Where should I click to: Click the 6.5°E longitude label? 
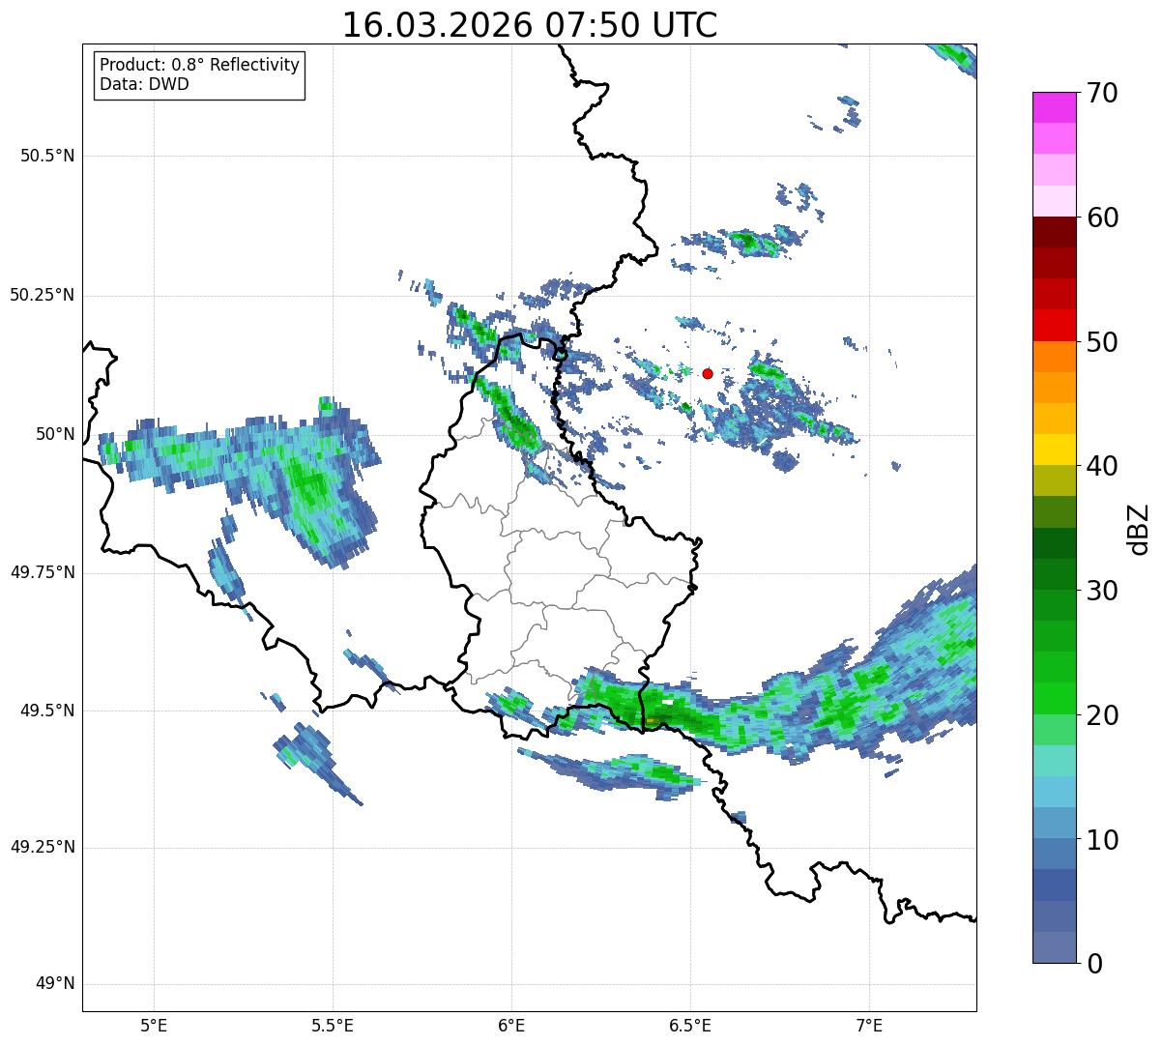[x=690, y=1025]
